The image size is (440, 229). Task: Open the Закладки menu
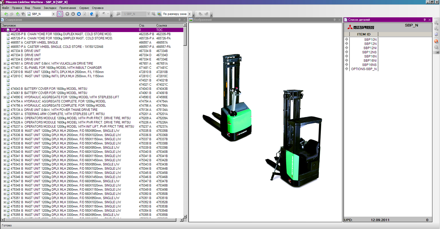click(x=50, y=8)
